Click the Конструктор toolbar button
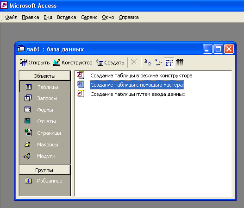The image size is (244, 208). [x=73, y=63]
